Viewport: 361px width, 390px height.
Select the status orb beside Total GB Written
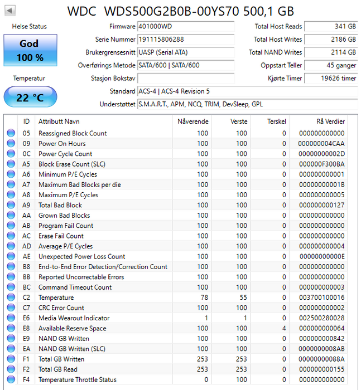point(11,359)
